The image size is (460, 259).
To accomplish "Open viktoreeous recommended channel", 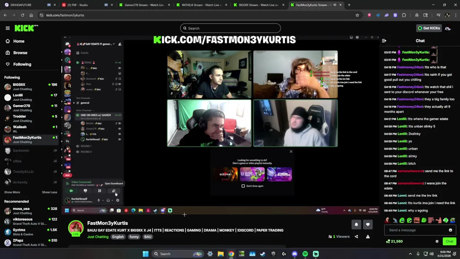I will pos(31,221).
